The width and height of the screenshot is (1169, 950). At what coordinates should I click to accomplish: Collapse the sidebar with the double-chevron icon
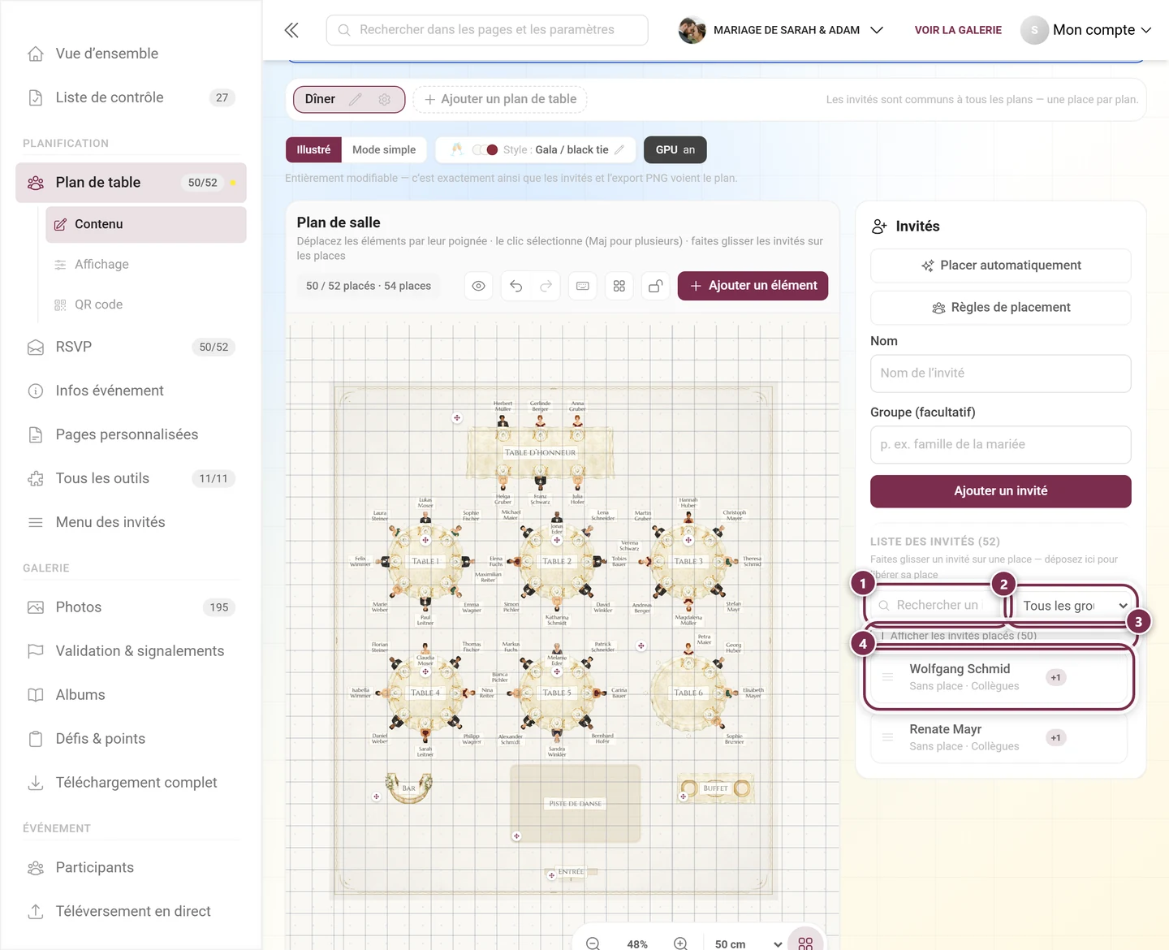[x=291, y=30]
